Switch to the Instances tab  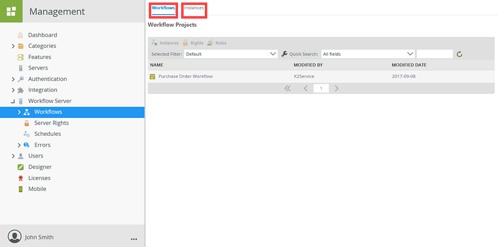(x=194, y=7)
